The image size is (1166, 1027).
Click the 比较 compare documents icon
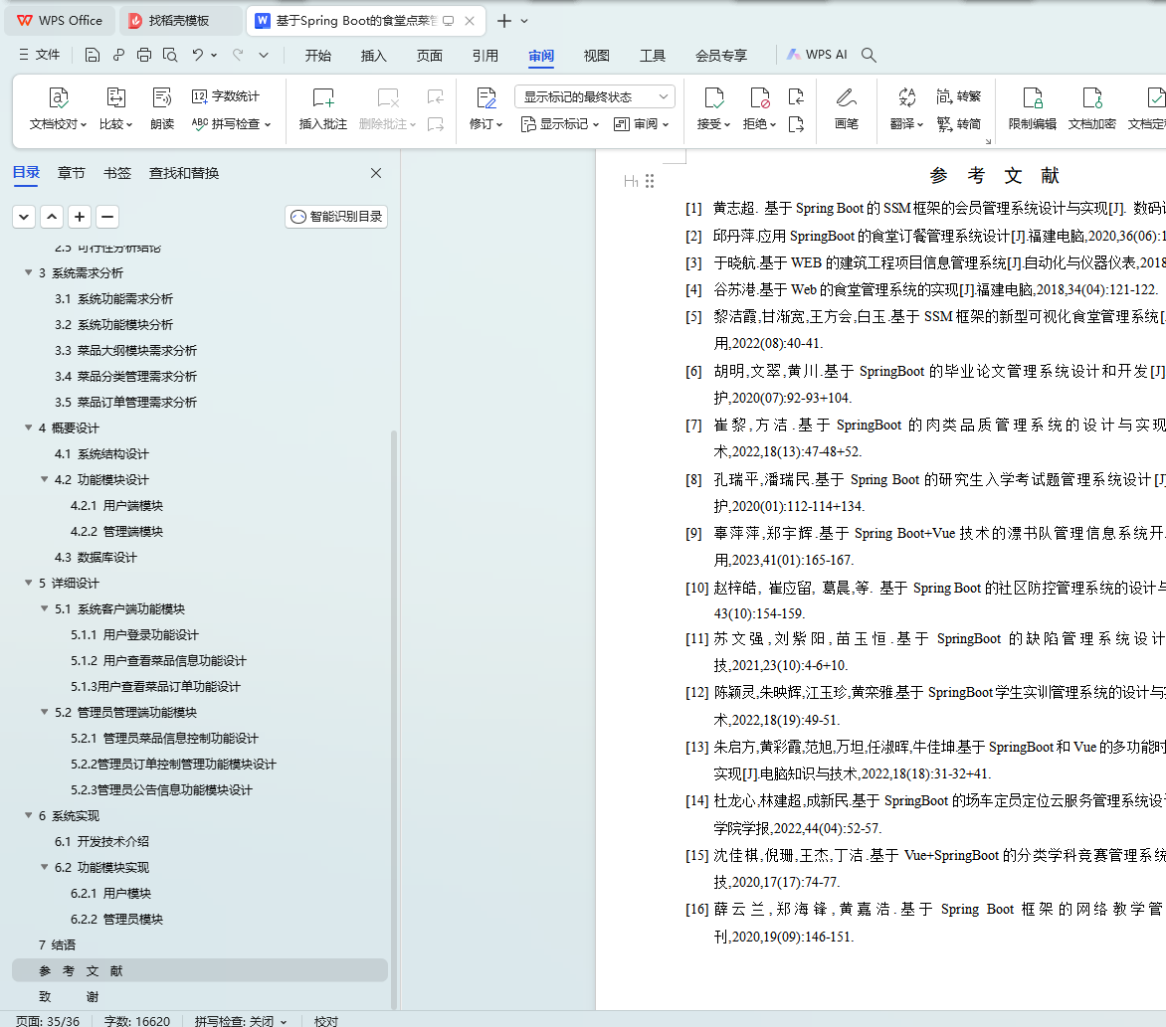tap(116, 108)
